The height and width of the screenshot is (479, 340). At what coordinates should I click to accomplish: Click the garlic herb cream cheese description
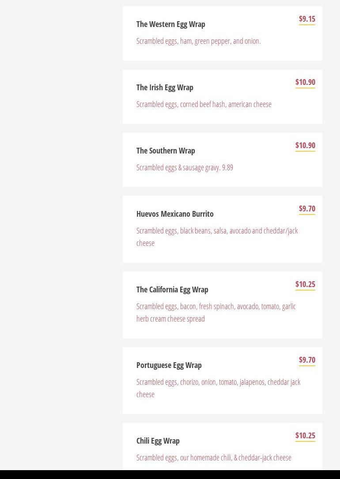coord(216,312)
